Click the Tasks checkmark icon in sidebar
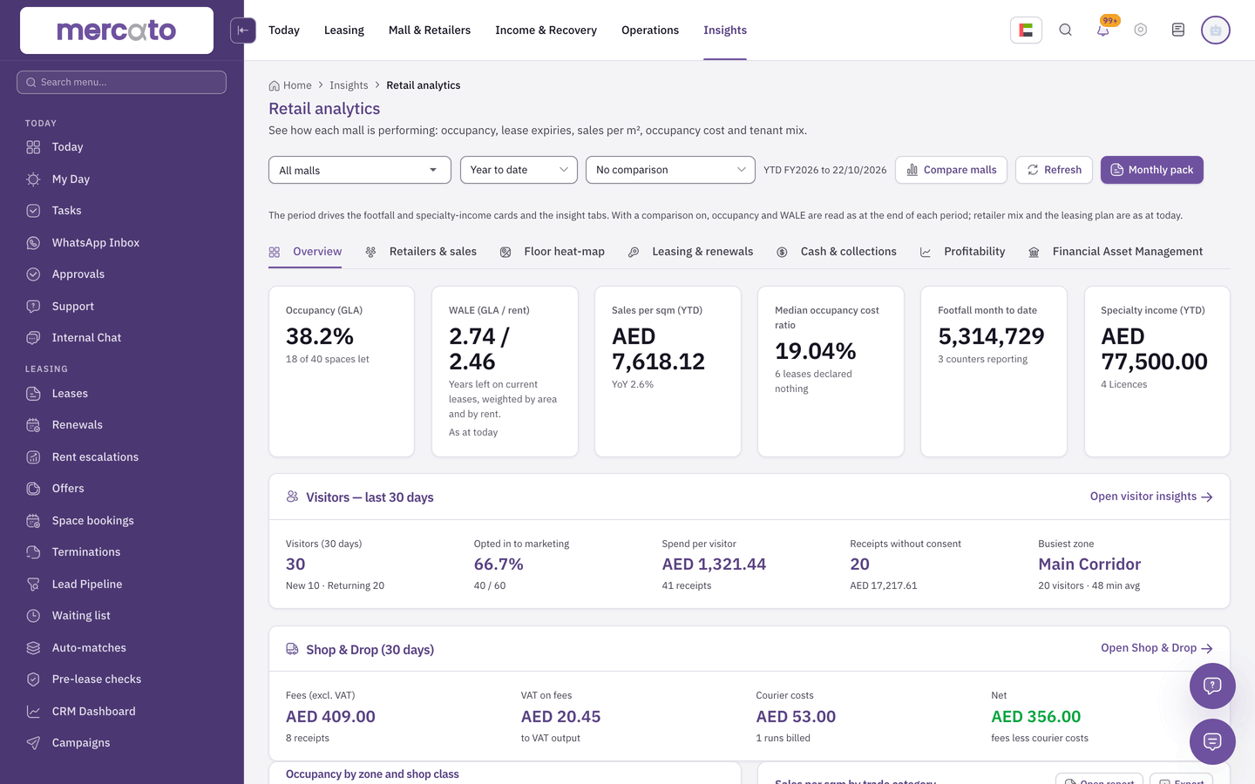 tap(33, 211)
